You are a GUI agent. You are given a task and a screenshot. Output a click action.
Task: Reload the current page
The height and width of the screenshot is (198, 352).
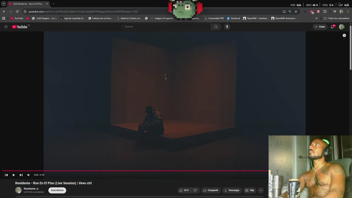pos(17,12)
